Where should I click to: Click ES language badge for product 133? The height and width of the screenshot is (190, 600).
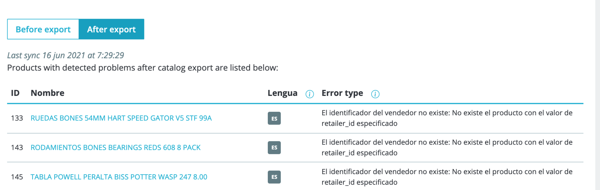[x=274, y=118]
